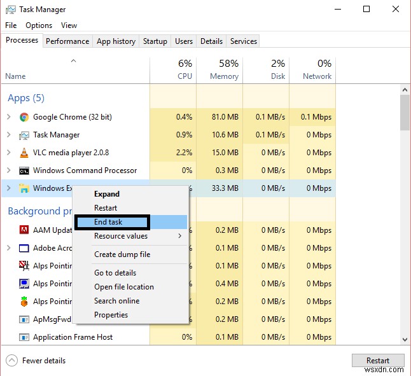Expand the Windows Command Processor entry
The image size is (411, 376).
coord(9,171)
